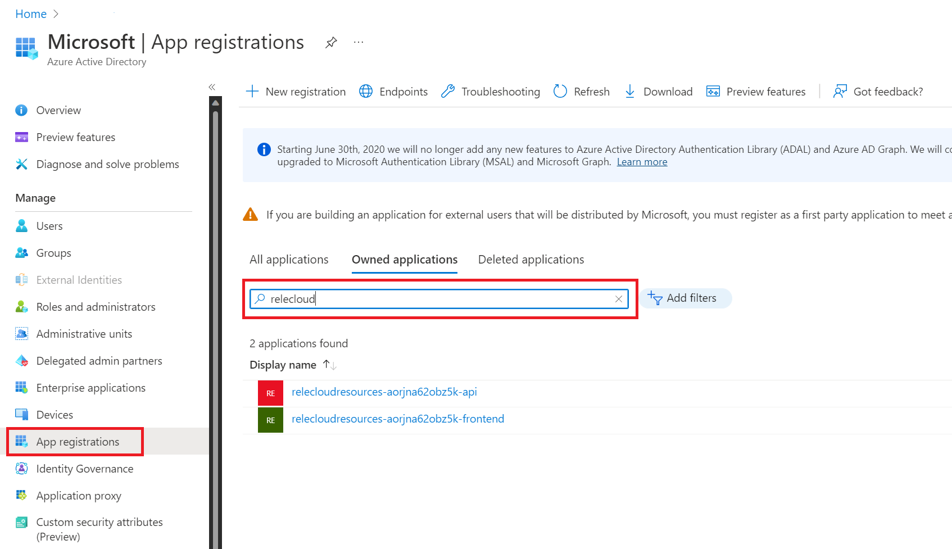Image resolution: width=952 pixels, height=549 pixels.
Task: Collapse the sidebar with the double chevron
Action: click(x=212, y=87)
